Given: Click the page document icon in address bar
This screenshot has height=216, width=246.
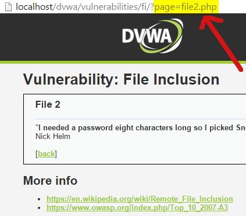Looking at the screenshot, I should tap(8, 7).
